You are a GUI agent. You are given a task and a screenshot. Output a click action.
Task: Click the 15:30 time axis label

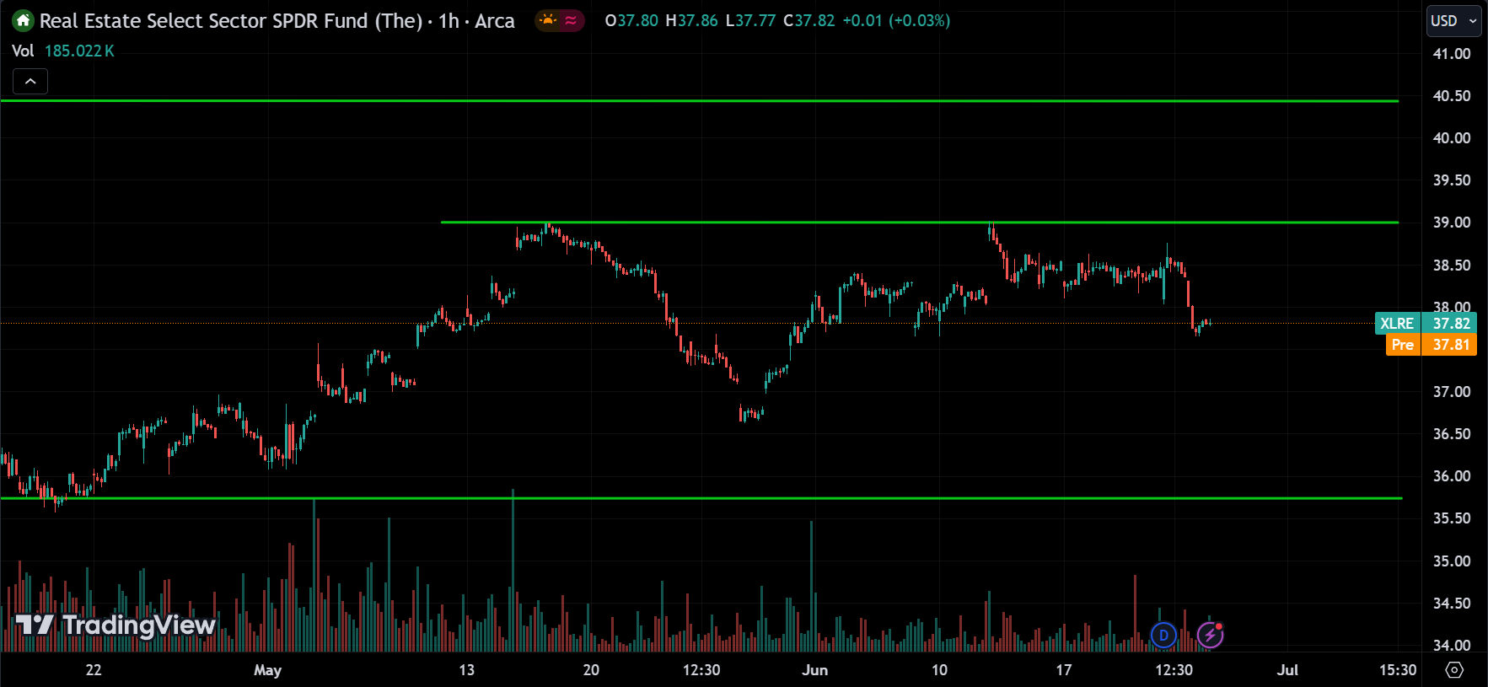tap(1398, 670)
